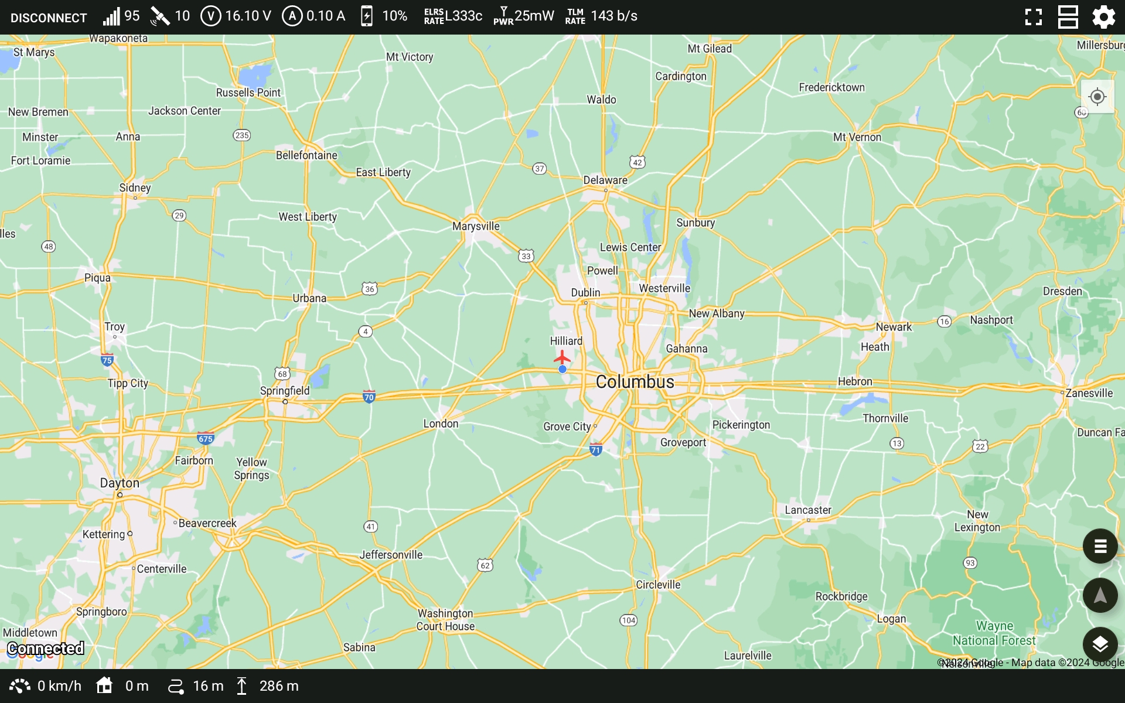Click the Connected status label
This screenshot has height=703, width=1125.
tap(46, 649)
